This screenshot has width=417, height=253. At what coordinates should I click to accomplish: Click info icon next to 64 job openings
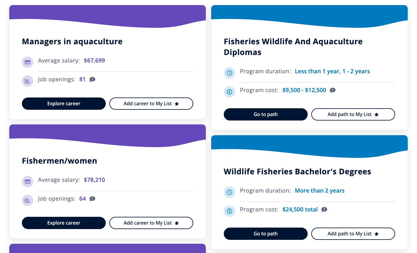point(93,199)
